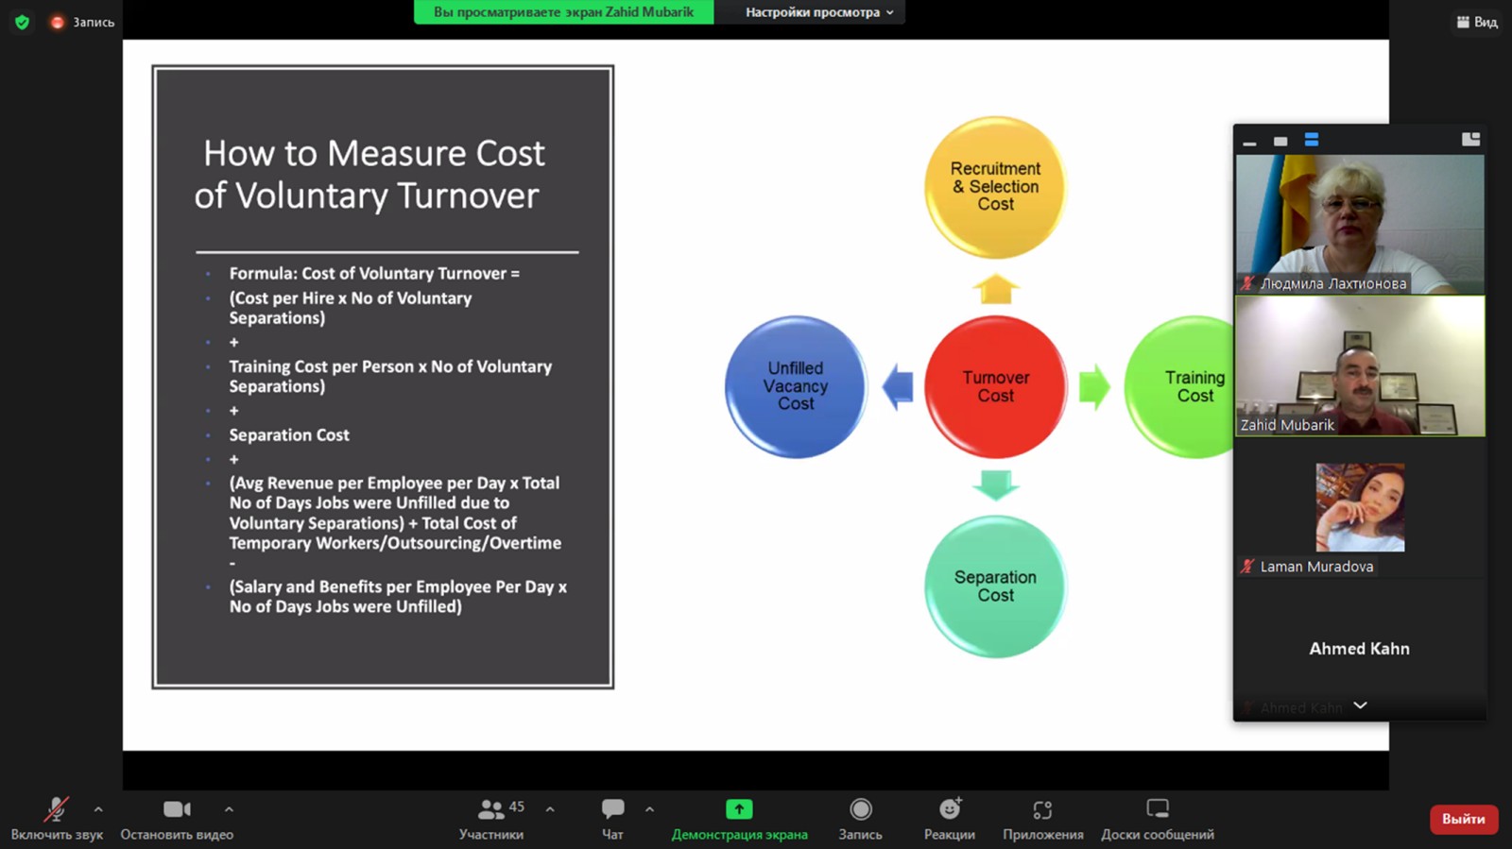Open the view settings dropdown at top
Image resolution: width=1512 pixels, height=849 pixels.
(x=818, y=12)
